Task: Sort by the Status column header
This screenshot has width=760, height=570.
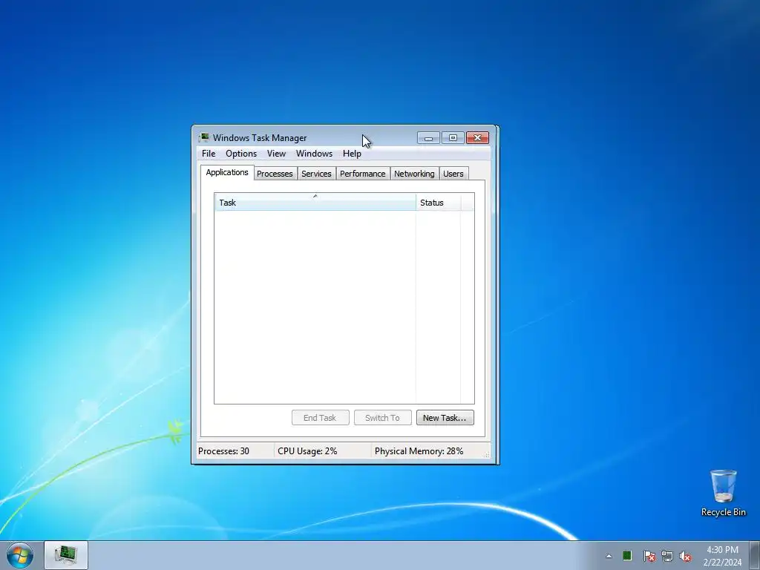Action: click(438, 203)
